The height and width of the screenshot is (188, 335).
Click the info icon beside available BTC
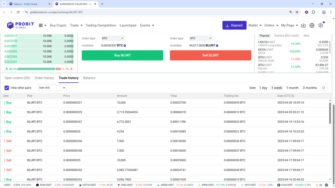click(125, 46)
